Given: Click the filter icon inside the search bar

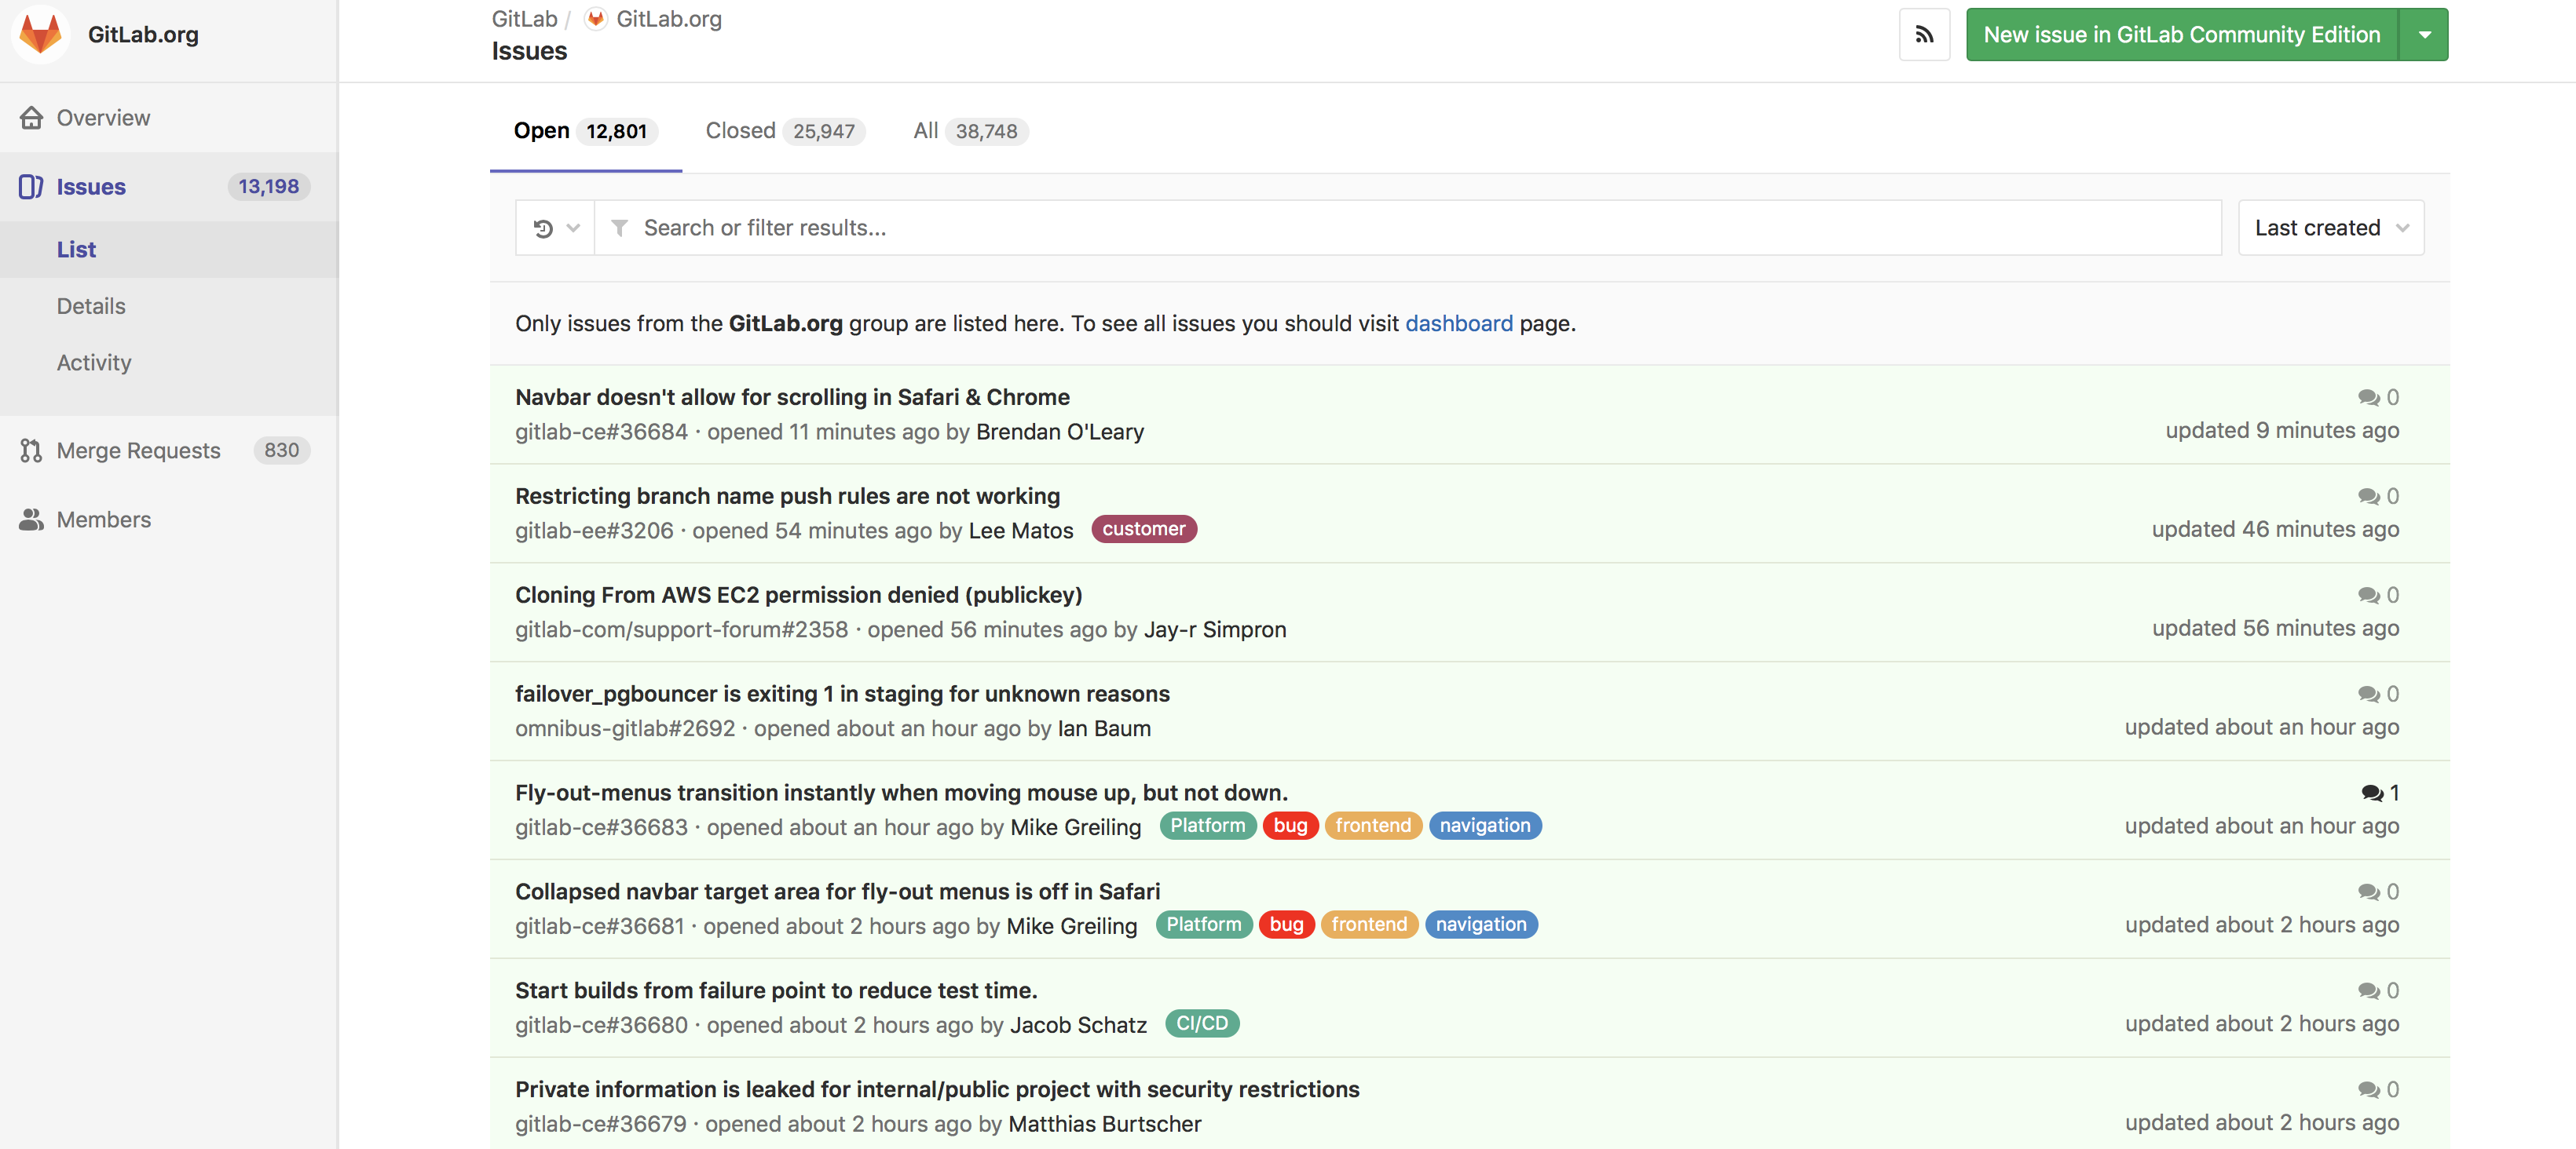Looking at the screenshot, I should pos(619,228).
